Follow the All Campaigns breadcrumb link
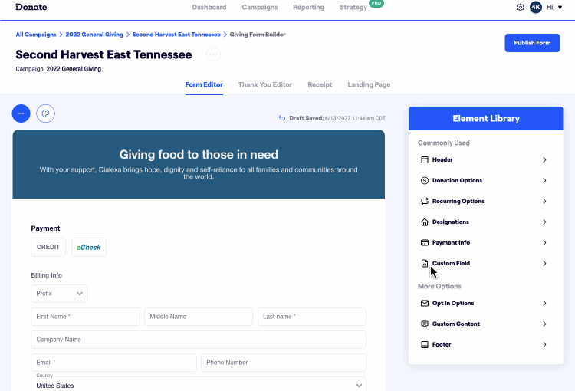575x391 pixels. [x=36, y=34]
